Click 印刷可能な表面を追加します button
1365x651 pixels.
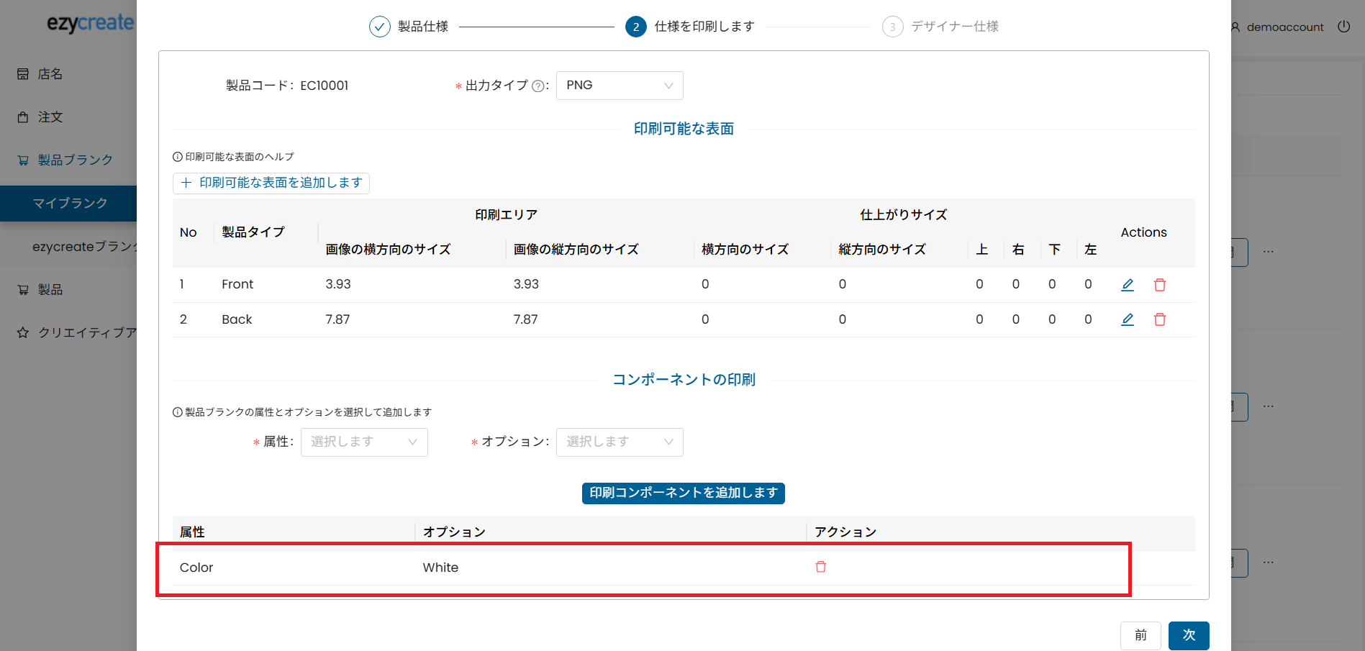[271, 183]
